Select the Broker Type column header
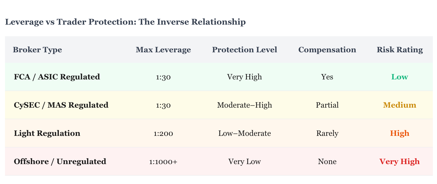 point(37,50)
